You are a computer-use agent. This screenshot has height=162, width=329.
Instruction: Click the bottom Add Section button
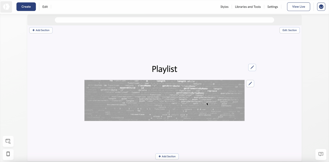click(167, 157)
